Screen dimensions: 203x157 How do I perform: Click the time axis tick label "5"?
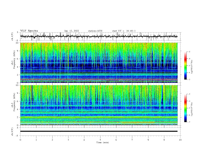[x=100, y=140]
